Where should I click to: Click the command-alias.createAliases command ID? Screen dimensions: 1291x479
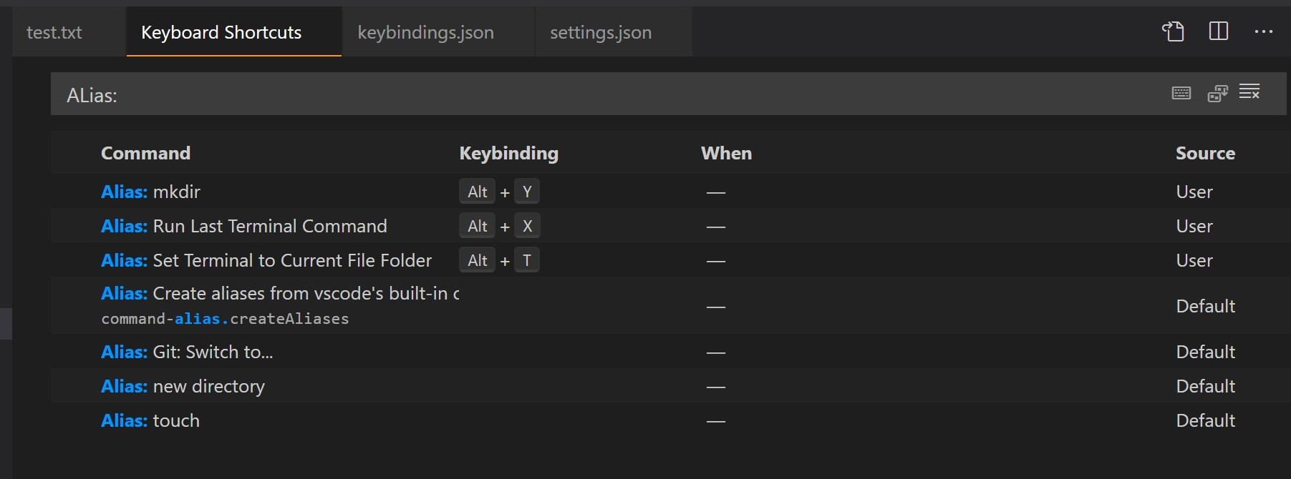point(225,318)
